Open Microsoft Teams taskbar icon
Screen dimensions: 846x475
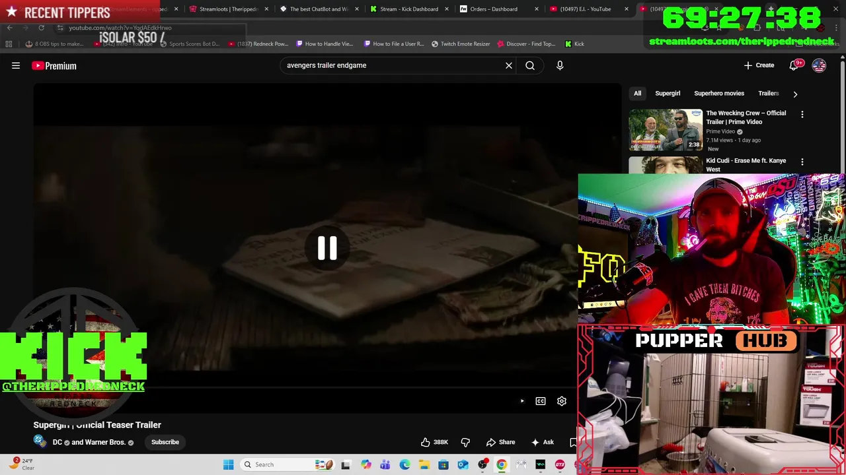pyautogui.click(x=385, y=464)
